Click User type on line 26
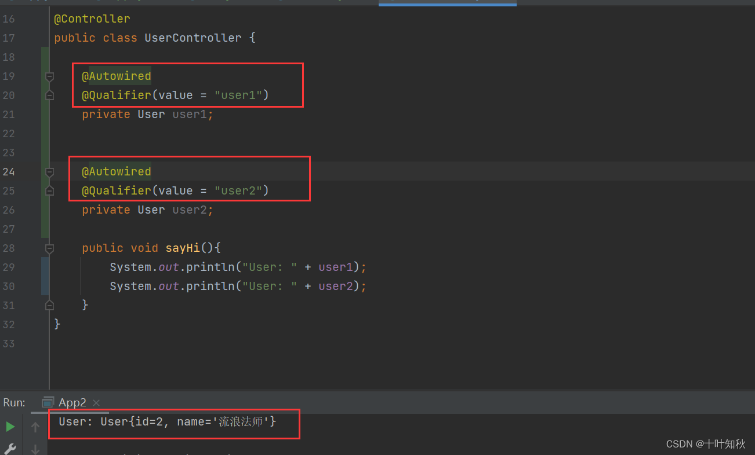 [151, 210]
